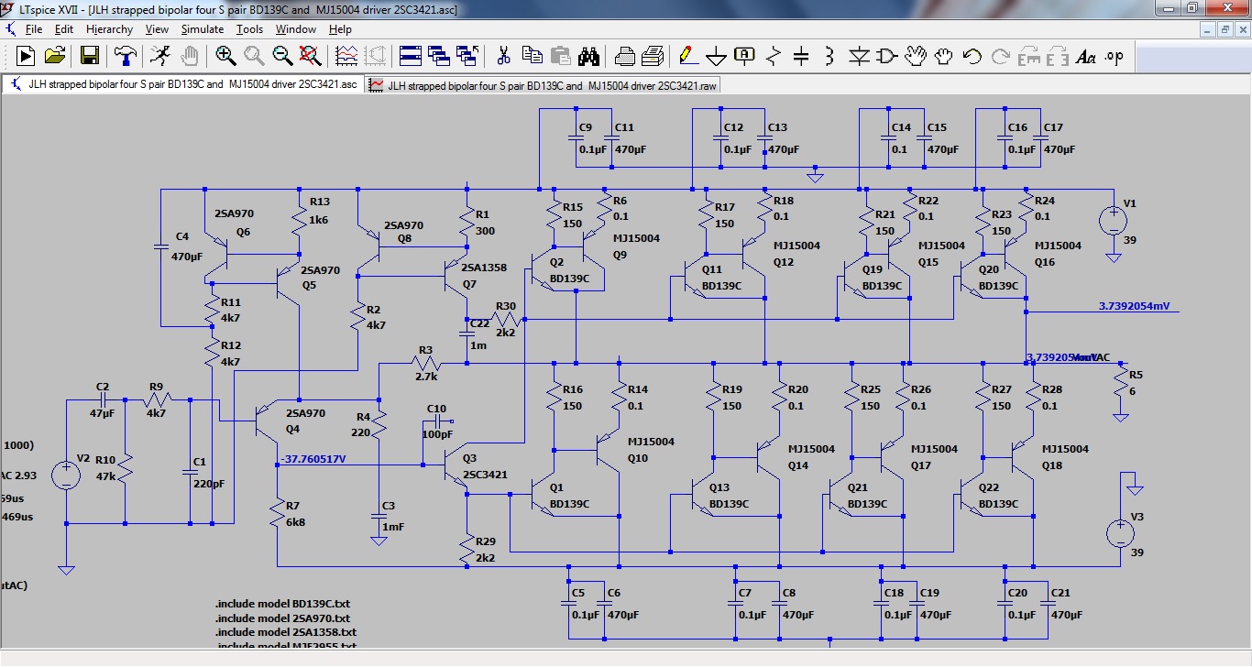
Task: Select the Capacitor placement tool
Action: (x=801, y=56)
